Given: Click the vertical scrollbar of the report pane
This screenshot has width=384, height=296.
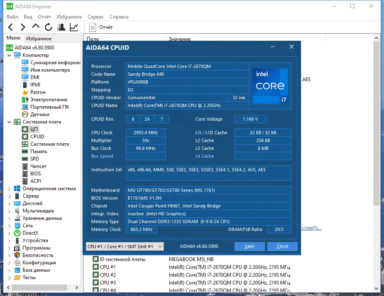Looking at the screenshot, I should [377, 124].
